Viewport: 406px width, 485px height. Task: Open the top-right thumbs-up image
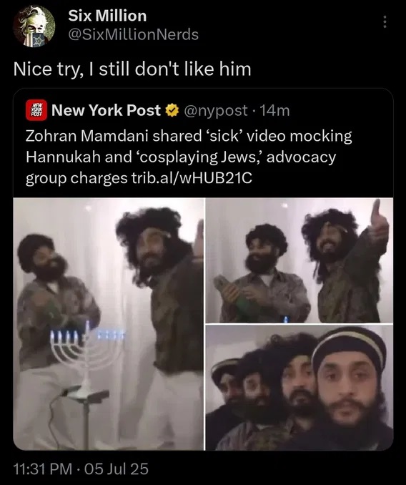click(x=299, y=260)
